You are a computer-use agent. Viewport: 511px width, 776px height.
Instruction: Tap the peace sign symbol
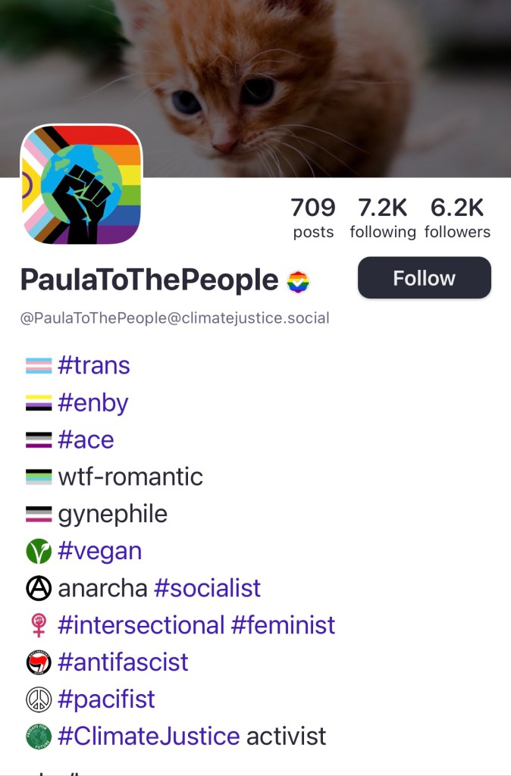39,699
